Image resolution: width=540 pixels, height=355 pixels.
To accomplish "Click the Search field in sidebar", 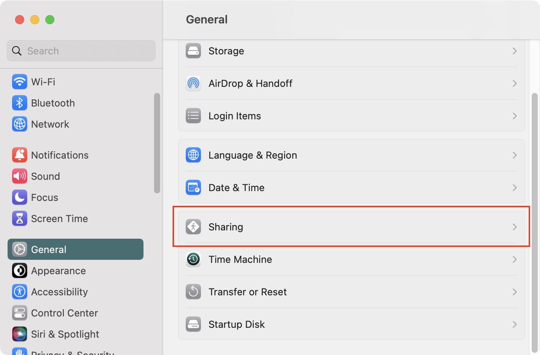I will point(81,51).
